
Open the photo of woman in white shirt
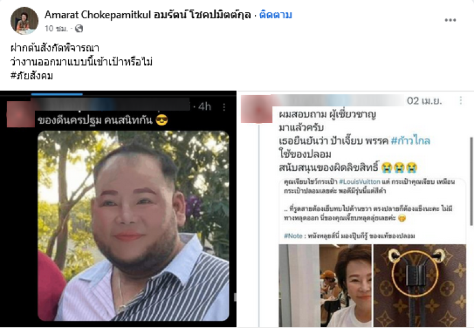(x=325, y=286)
